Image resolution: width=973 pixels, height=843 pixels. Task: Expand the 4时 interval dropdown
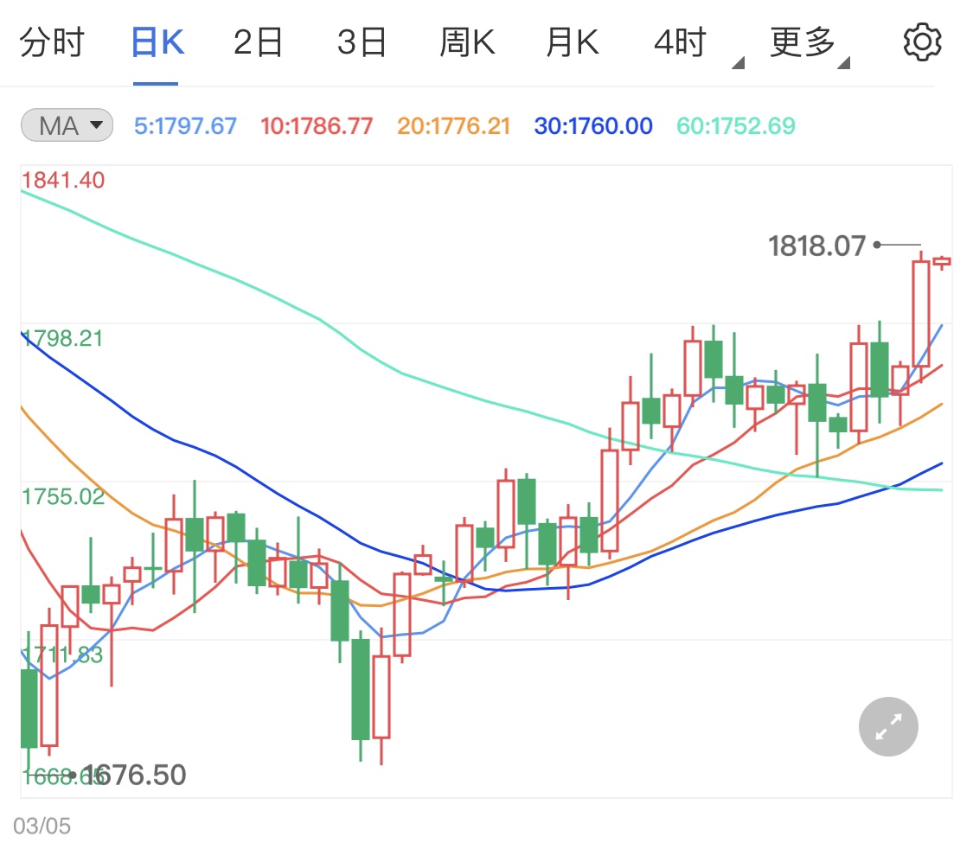(x=698, y=45)
